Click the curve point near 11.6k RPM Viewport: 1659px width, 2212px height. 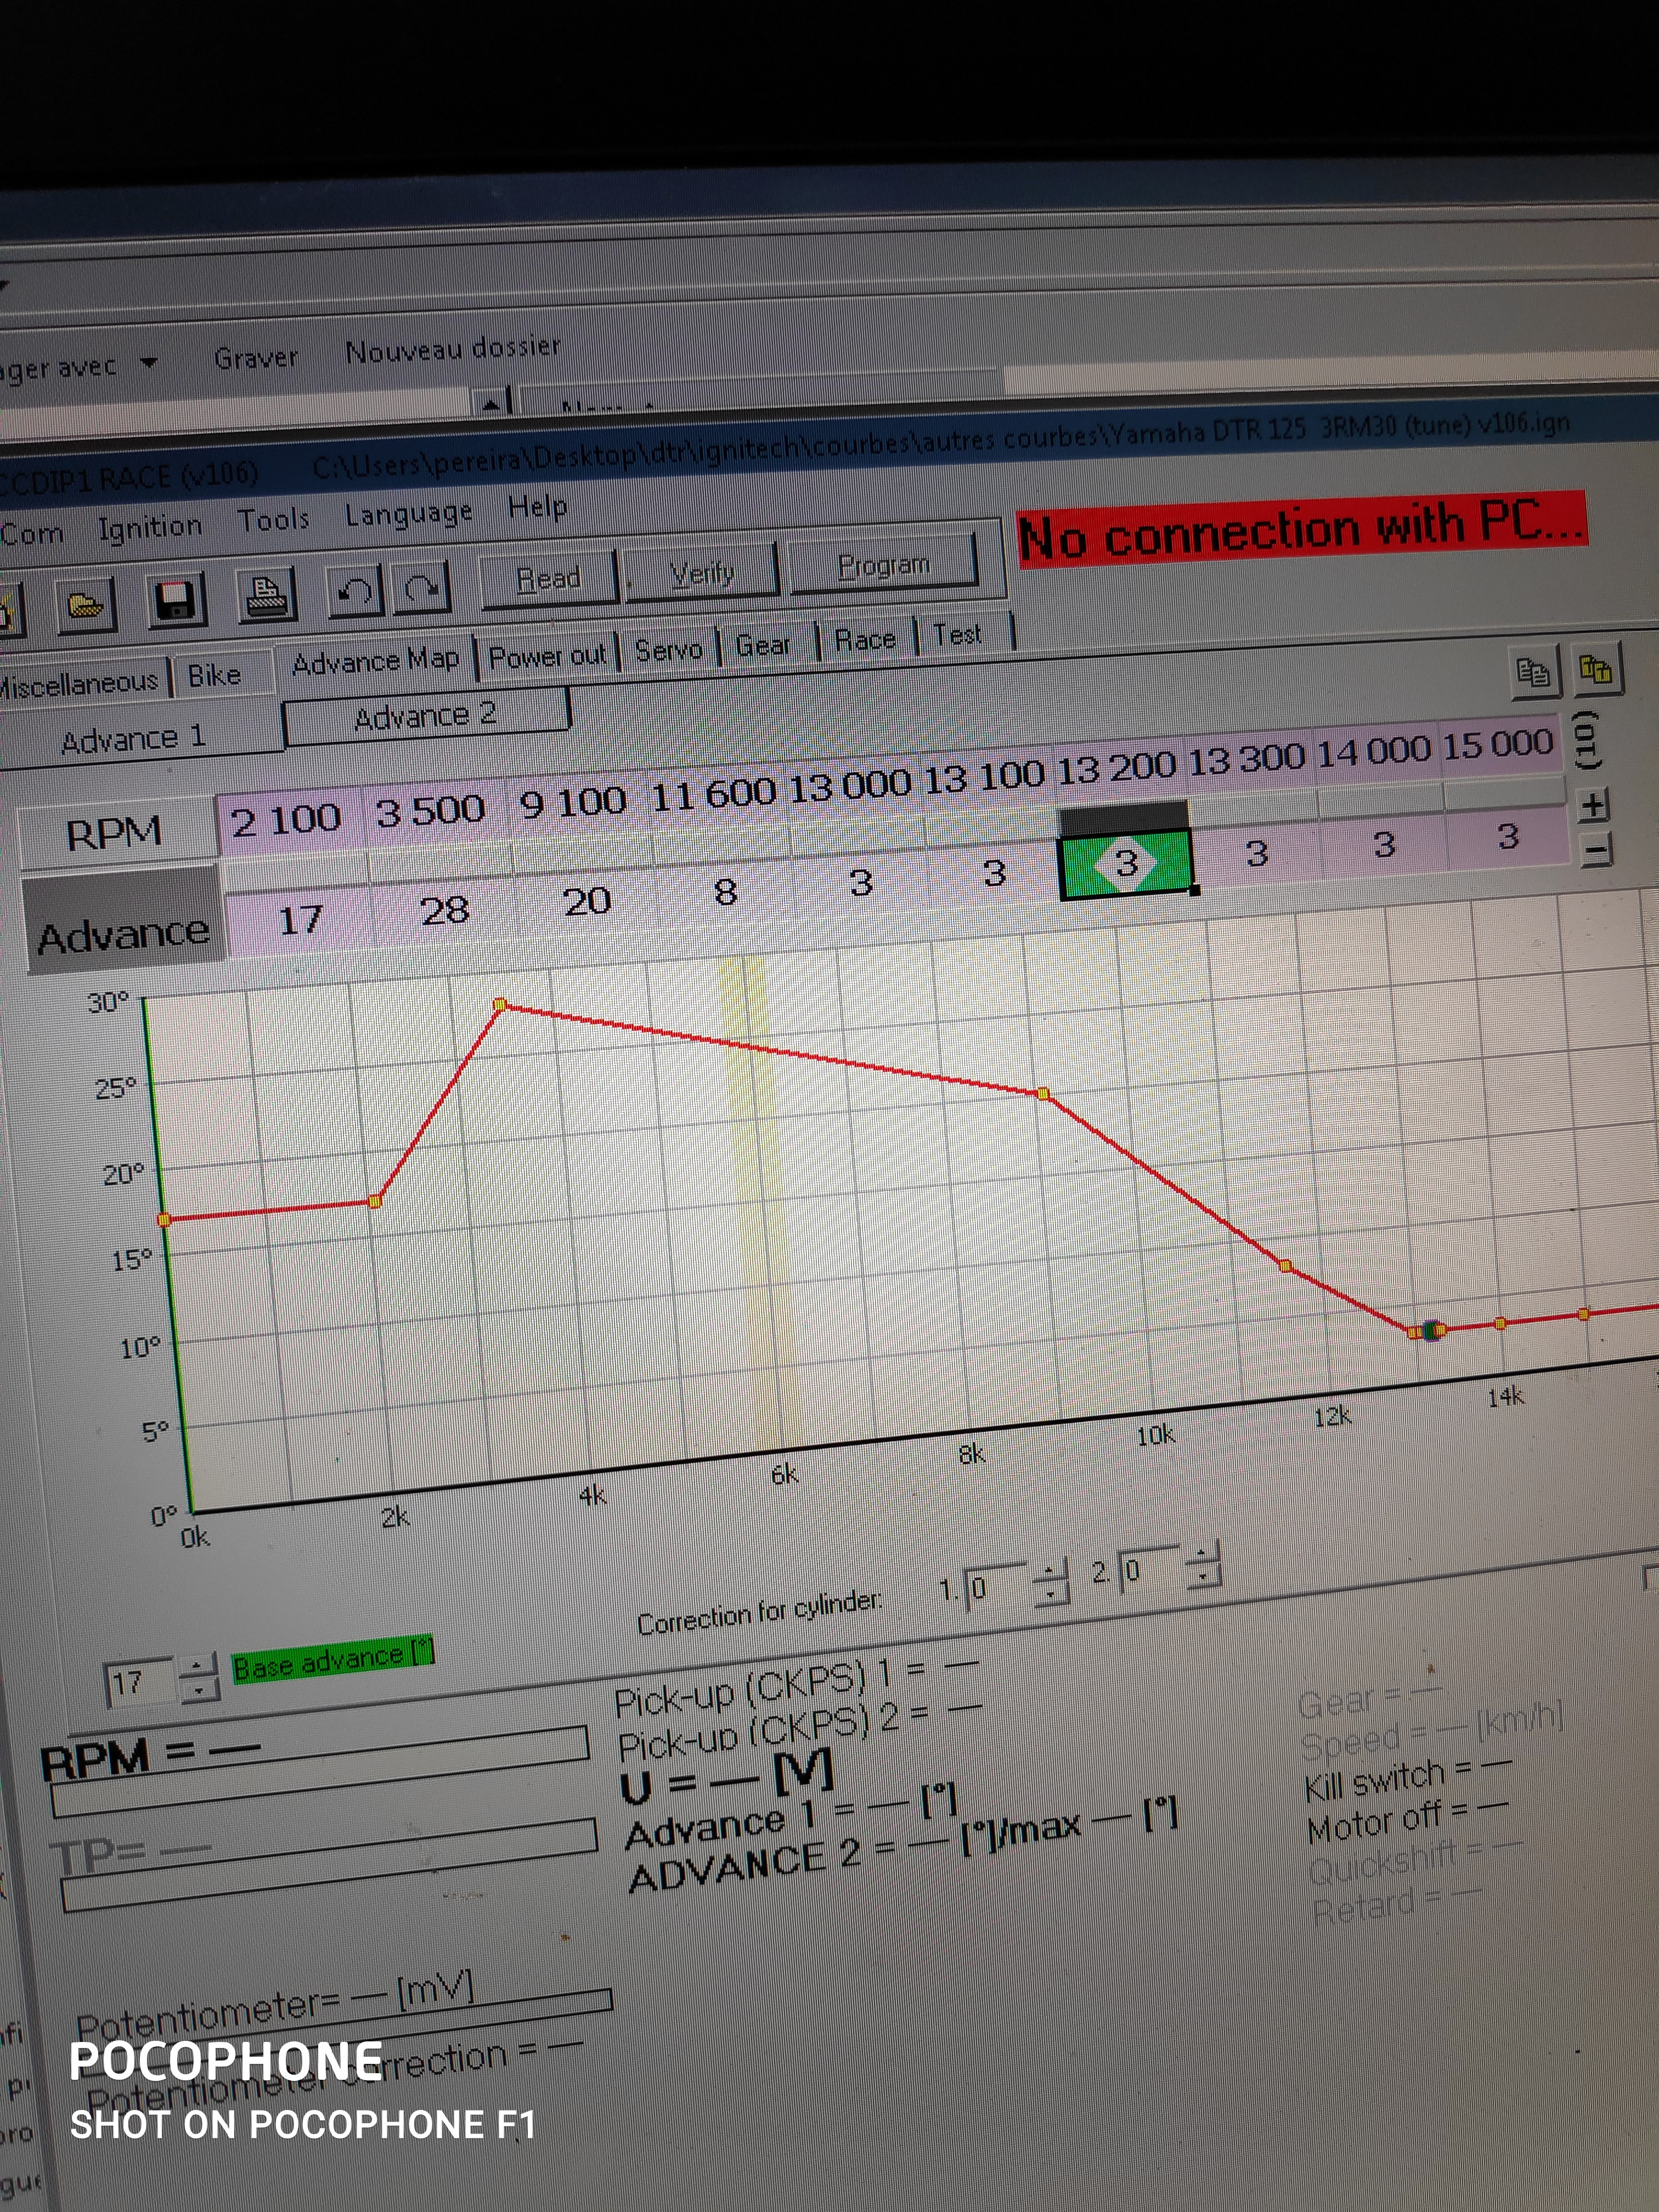(x=1286, y=1266)
